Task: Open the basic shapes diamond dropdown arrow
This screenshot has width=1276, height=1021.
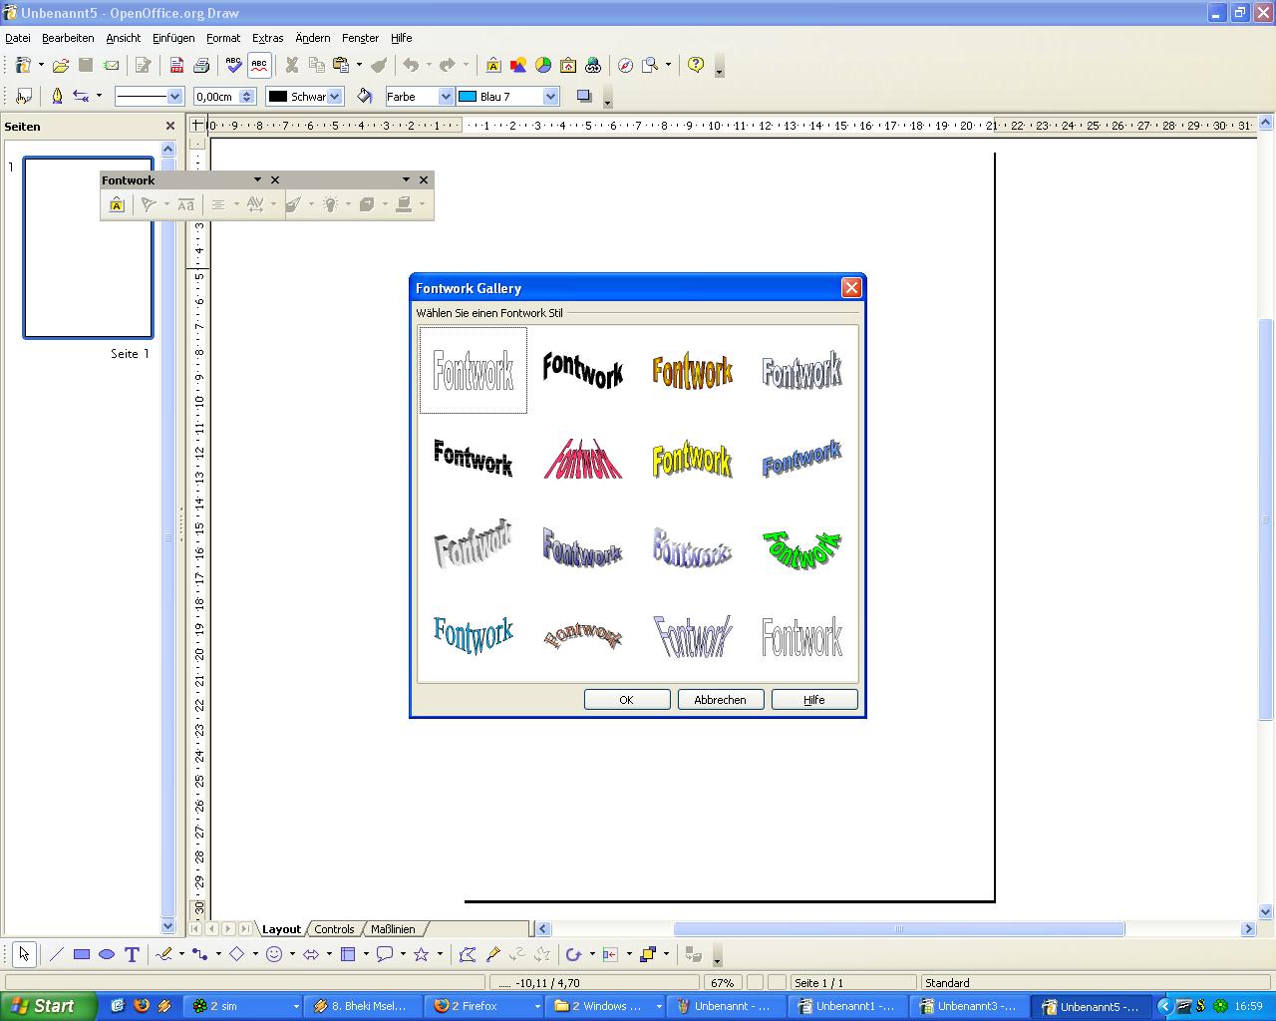Action: 255,954
